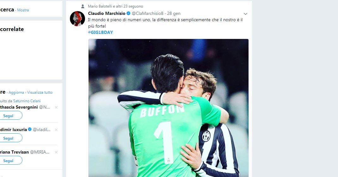Expand the tweet options chevron menu
This screenshot has height=177, width=338.
[245, 14]
